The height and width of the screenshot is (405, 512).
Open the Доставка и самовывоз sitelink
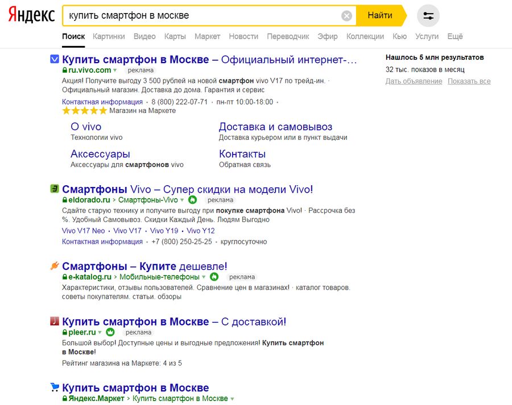(275, 127)
